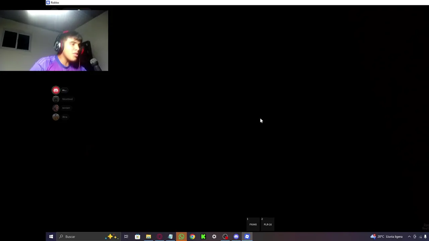
Task: Open the green K app icon
Action: tap(203, 237)
